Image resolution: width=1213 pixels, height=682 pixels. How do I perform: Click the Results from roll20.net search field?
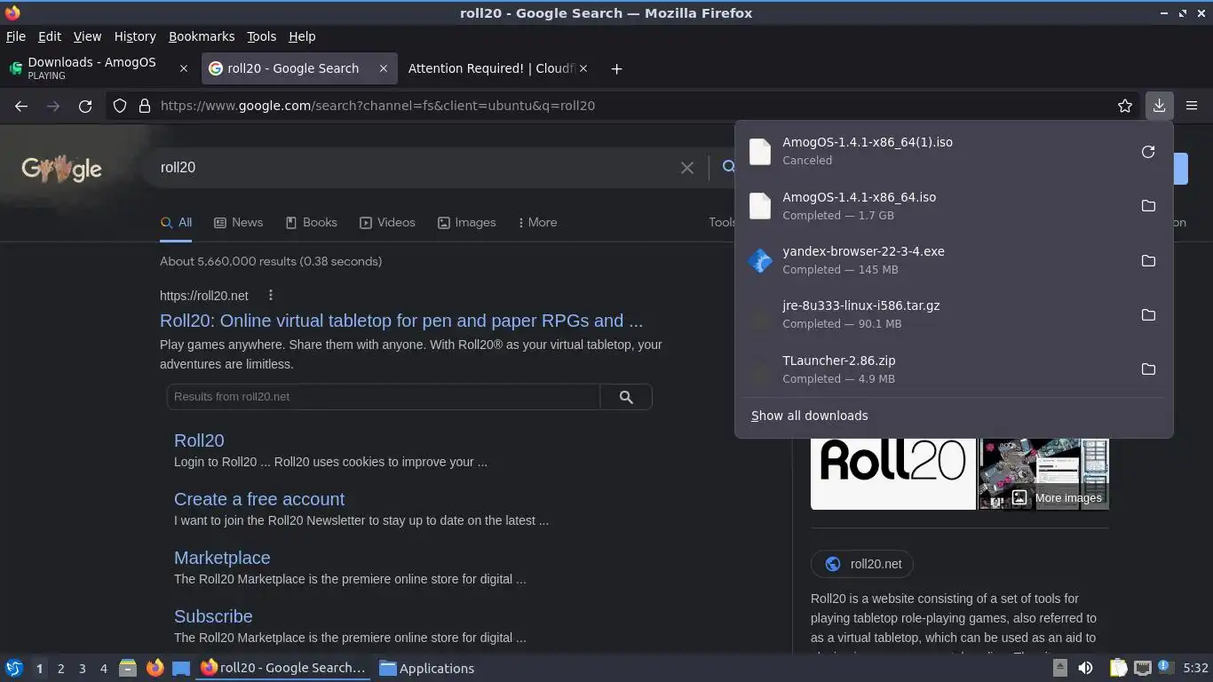383,397
